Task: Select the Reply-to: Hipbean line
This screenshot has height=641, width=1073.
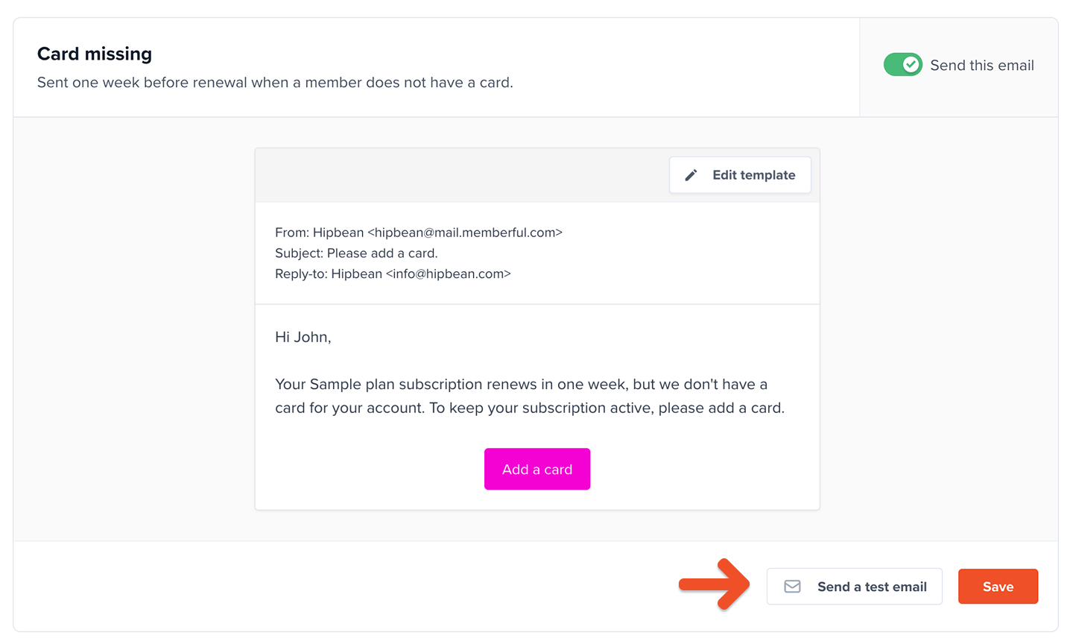Action: [393, 274]
